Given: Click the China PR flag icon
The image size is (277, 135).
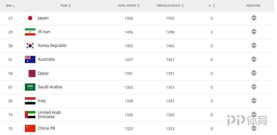Looking at the screenshot, I should tap(30, 128).
